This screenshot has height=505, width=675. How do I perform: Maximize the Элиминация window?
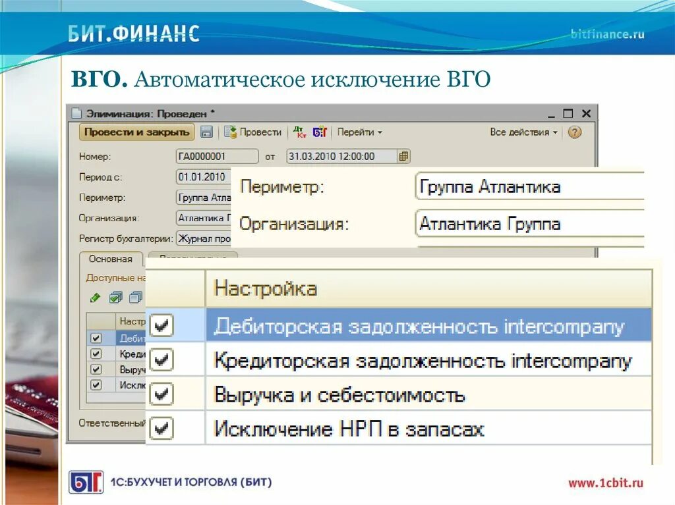pos(568,113)
